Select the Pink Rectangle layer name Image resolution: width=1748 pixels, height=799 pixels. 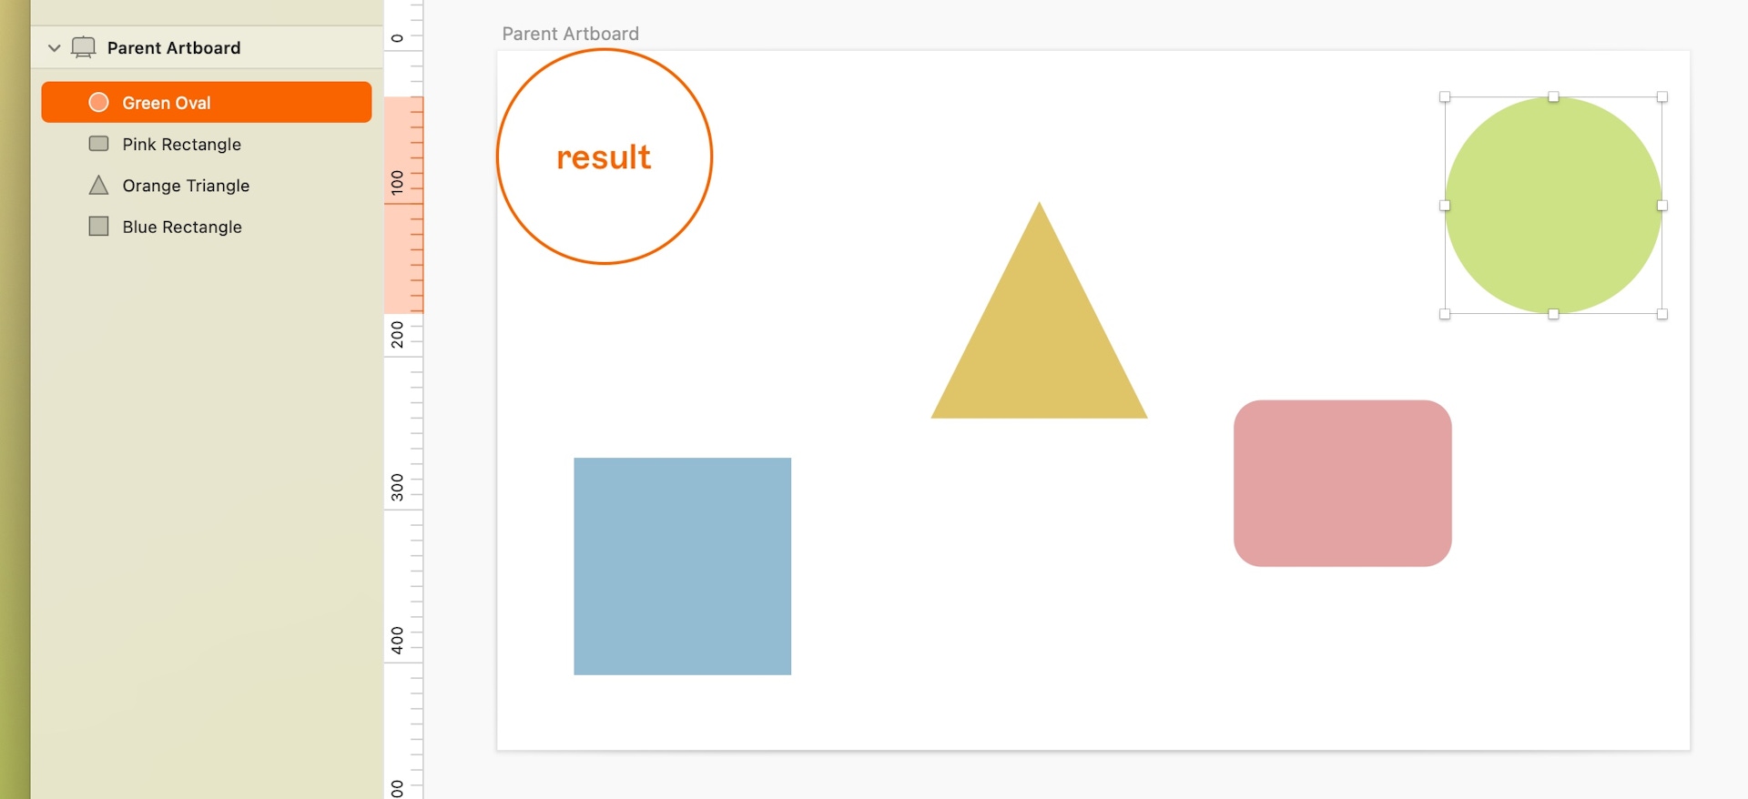coord(182,144)
